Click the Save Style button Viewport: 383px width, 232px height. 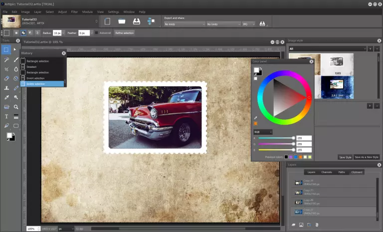coord(345,157)
